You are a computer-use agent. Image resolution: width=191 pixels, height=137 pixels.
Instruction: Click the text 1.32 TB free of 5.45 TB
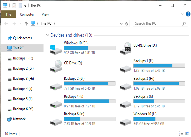point(149,70)
